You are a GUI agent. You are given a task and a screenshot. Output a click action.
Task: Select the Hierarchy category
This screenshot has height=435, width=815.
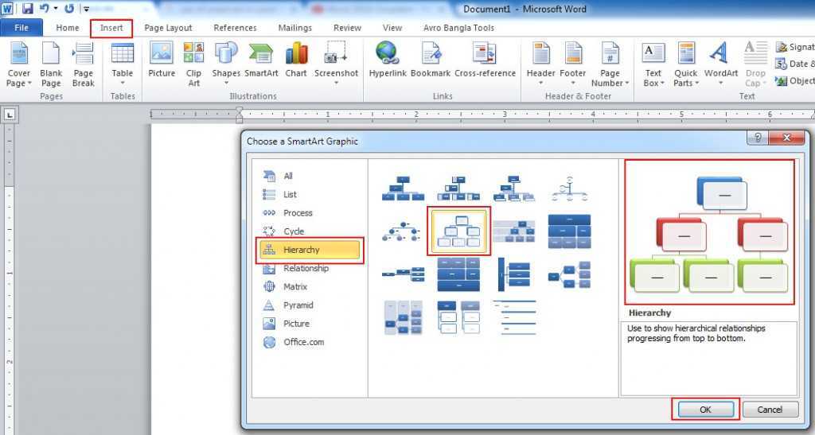click(x=310, y=250)
